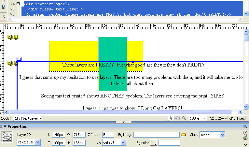Open Properties panel help icon

tap(245, 133)
